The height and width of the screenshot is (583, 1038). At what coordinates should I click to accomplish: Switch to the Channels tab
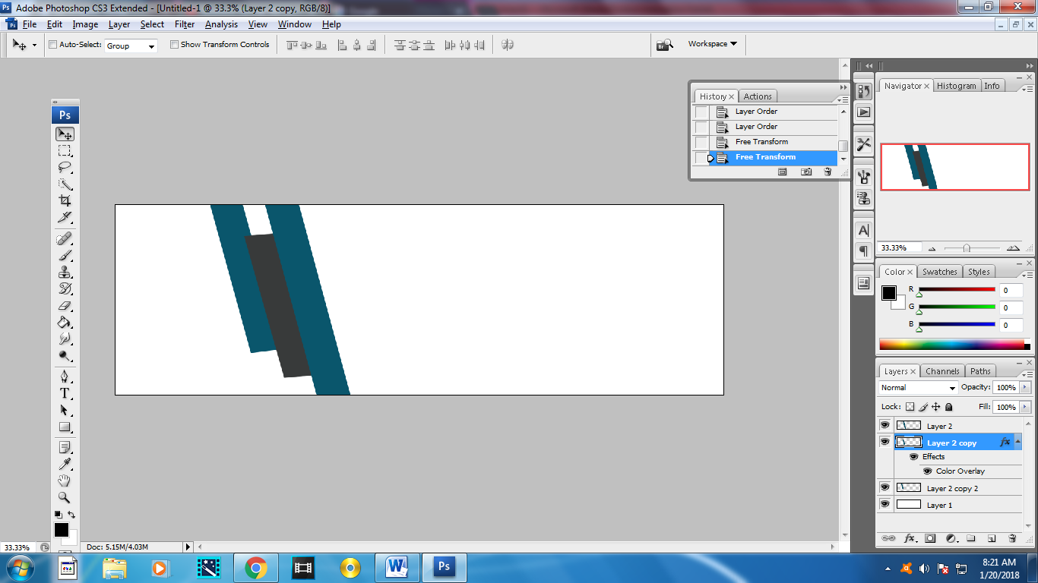[942, 372]
